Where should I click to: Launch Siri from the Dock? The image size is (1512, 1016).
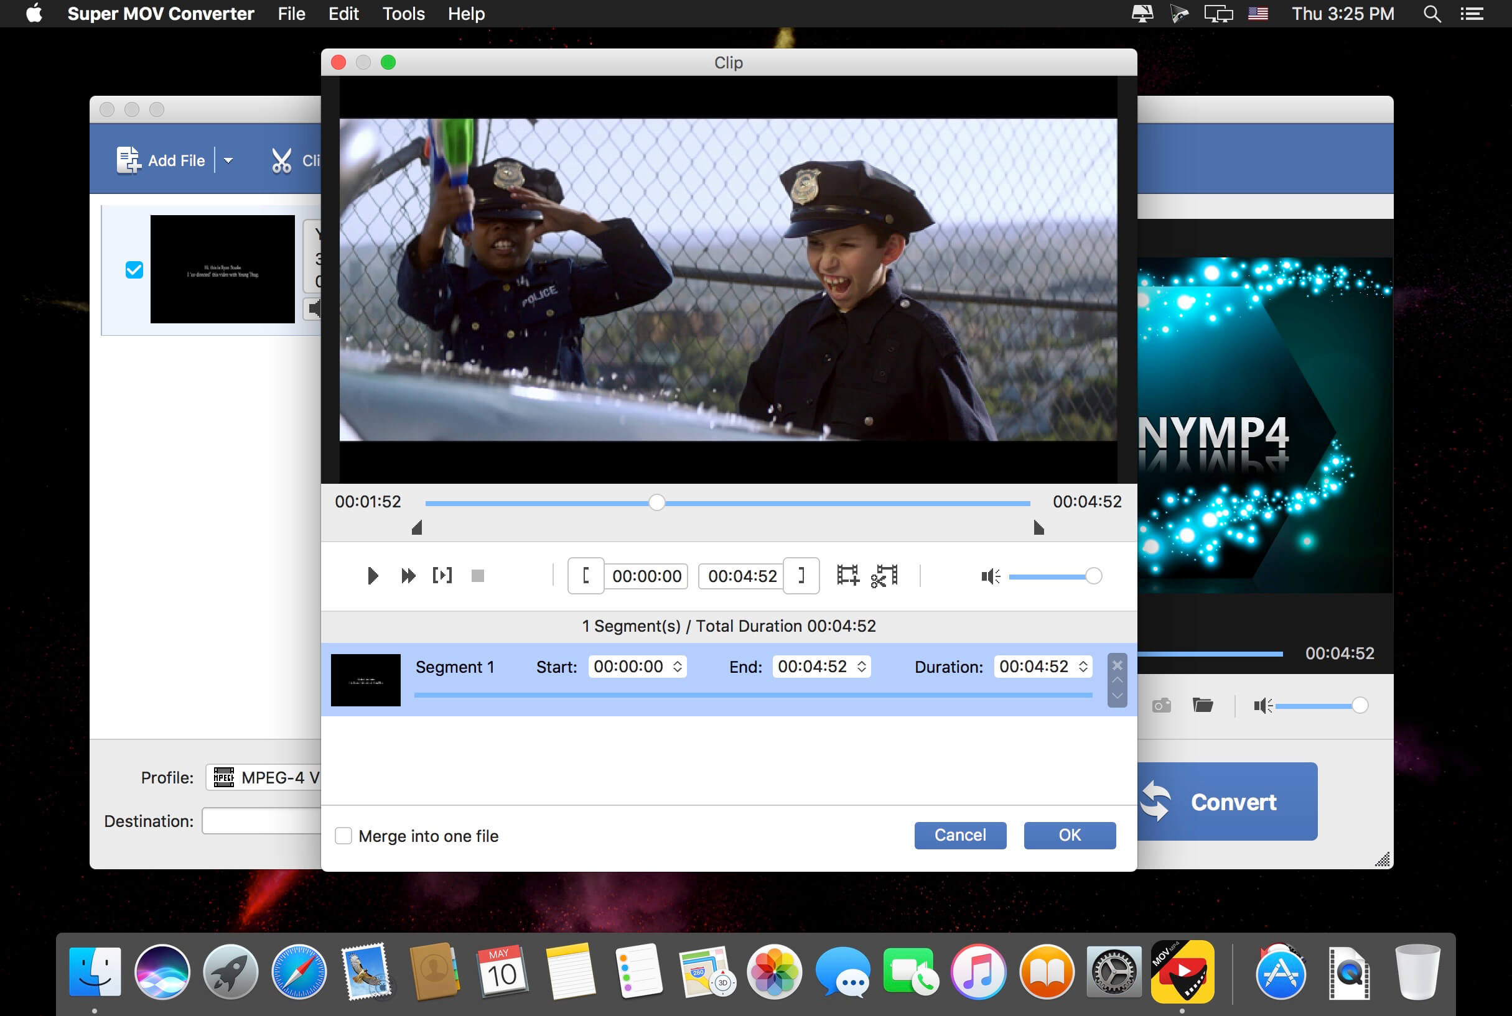point(162,972)
